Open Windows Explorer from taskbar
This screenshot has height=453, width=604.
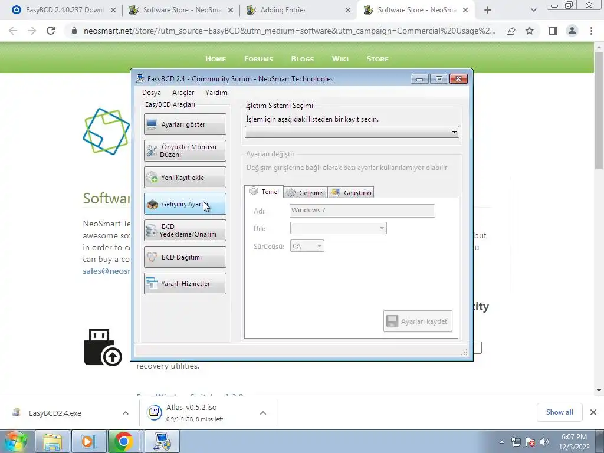(52, 441)
